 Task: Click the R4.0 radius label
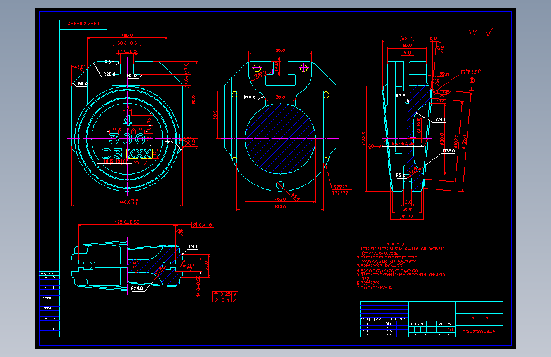pyautogui.click(x=194, y=246)
